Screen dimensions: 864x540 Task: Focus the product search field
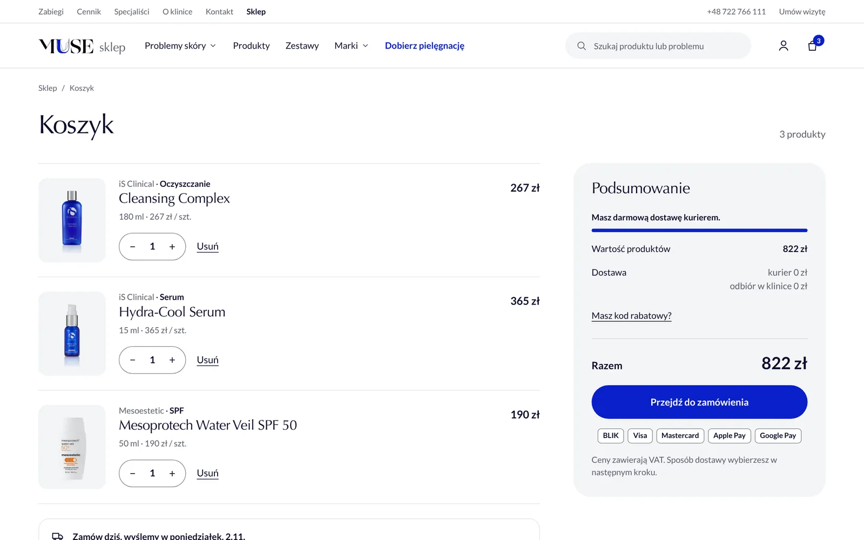coord(658,46)
